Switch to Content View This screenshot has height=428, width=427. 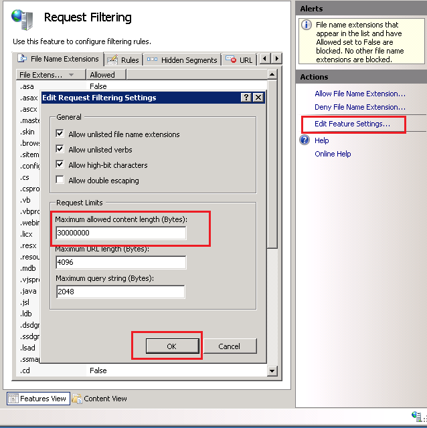point(100,399)
